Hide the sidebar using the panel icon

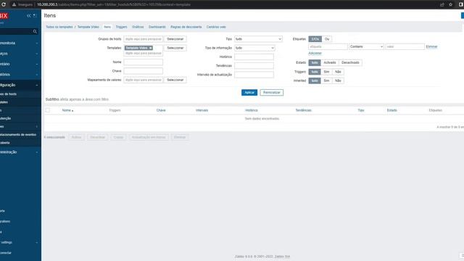pyautogui.click(x=35, y=15)
